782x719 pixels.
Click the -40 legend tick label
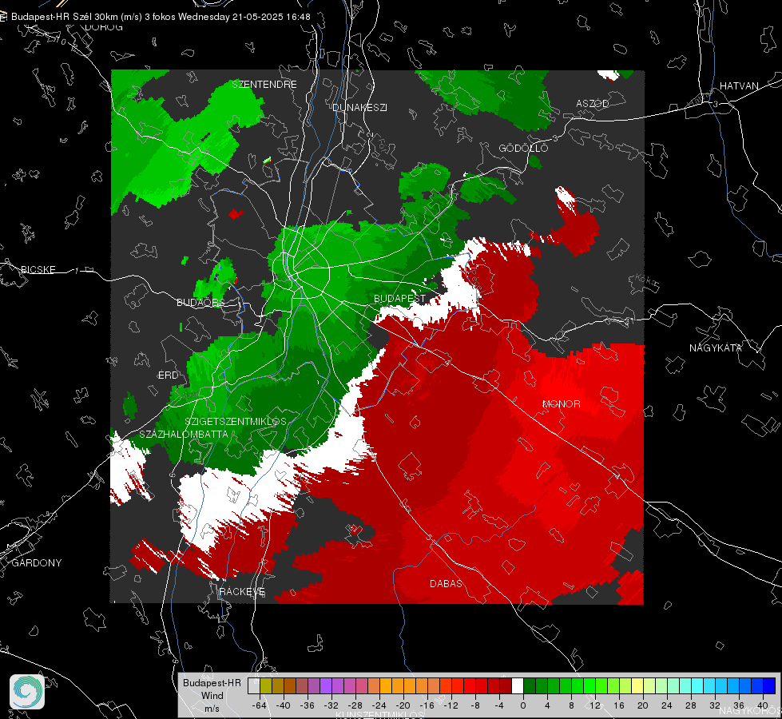coord(284,705)
